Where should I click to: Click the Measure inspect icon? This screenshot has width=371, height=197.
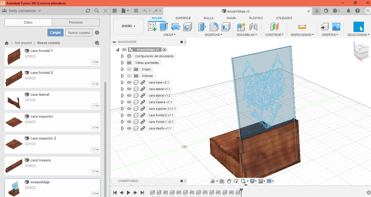(302, 27)
